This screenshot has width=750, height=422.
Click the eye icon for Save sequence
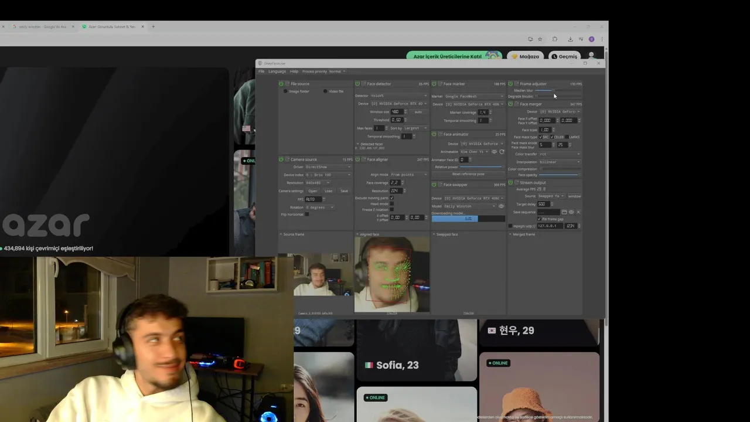pos(571,212)
